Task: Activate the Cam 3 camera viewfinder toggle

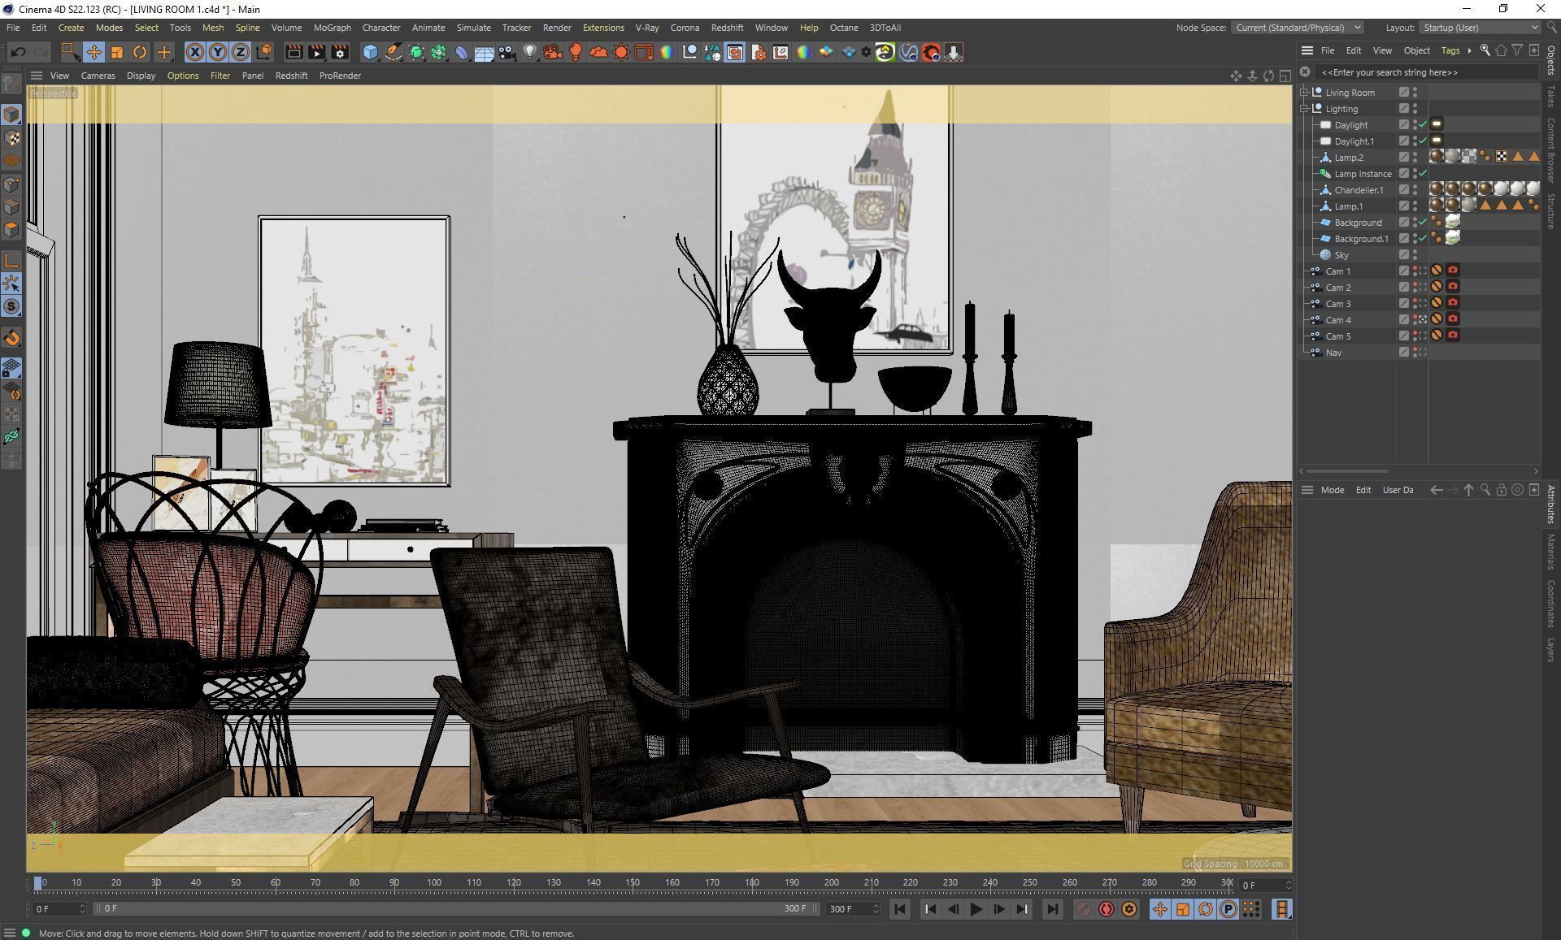Action: (1423, 304)
